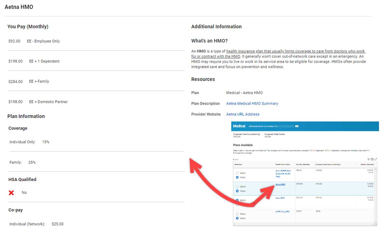Open the Aetna PPO plan link
Screen dimensions: 382x231
point(280,198)
